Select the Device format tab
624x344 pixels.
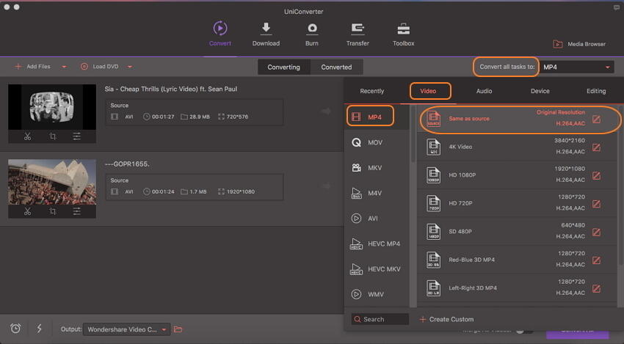pyautogui.click(x=540, y=91)
